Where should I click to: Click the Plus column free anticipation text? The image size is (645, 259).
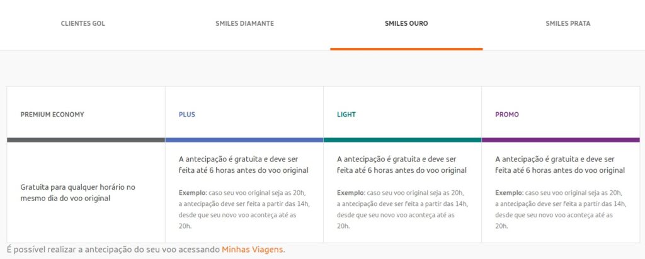(244, 165)
